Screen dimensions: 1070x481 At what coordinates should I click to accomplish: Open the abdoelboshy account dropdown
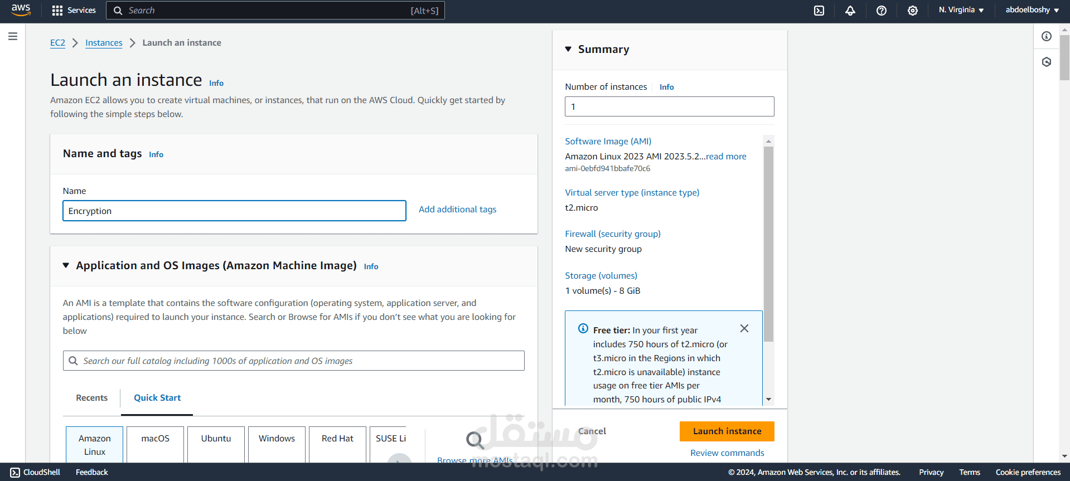[1032, 10]
